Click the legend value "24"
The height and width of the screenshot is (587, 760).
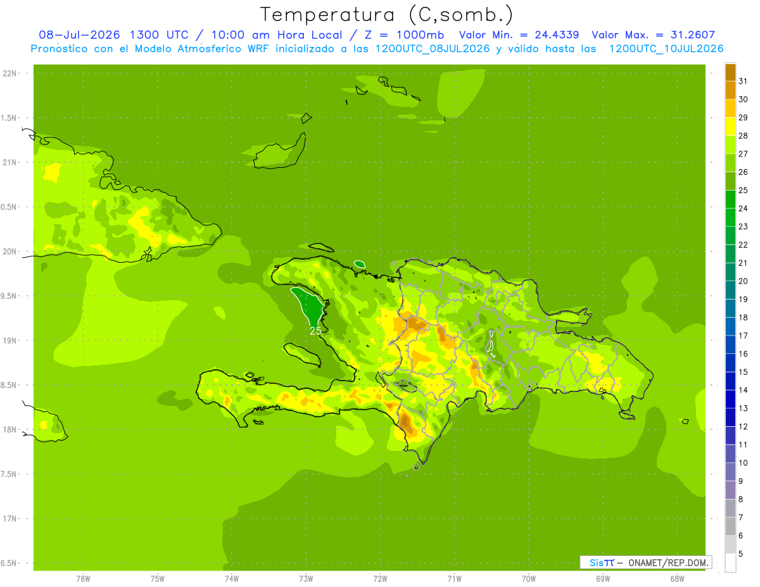click(744, 208)
